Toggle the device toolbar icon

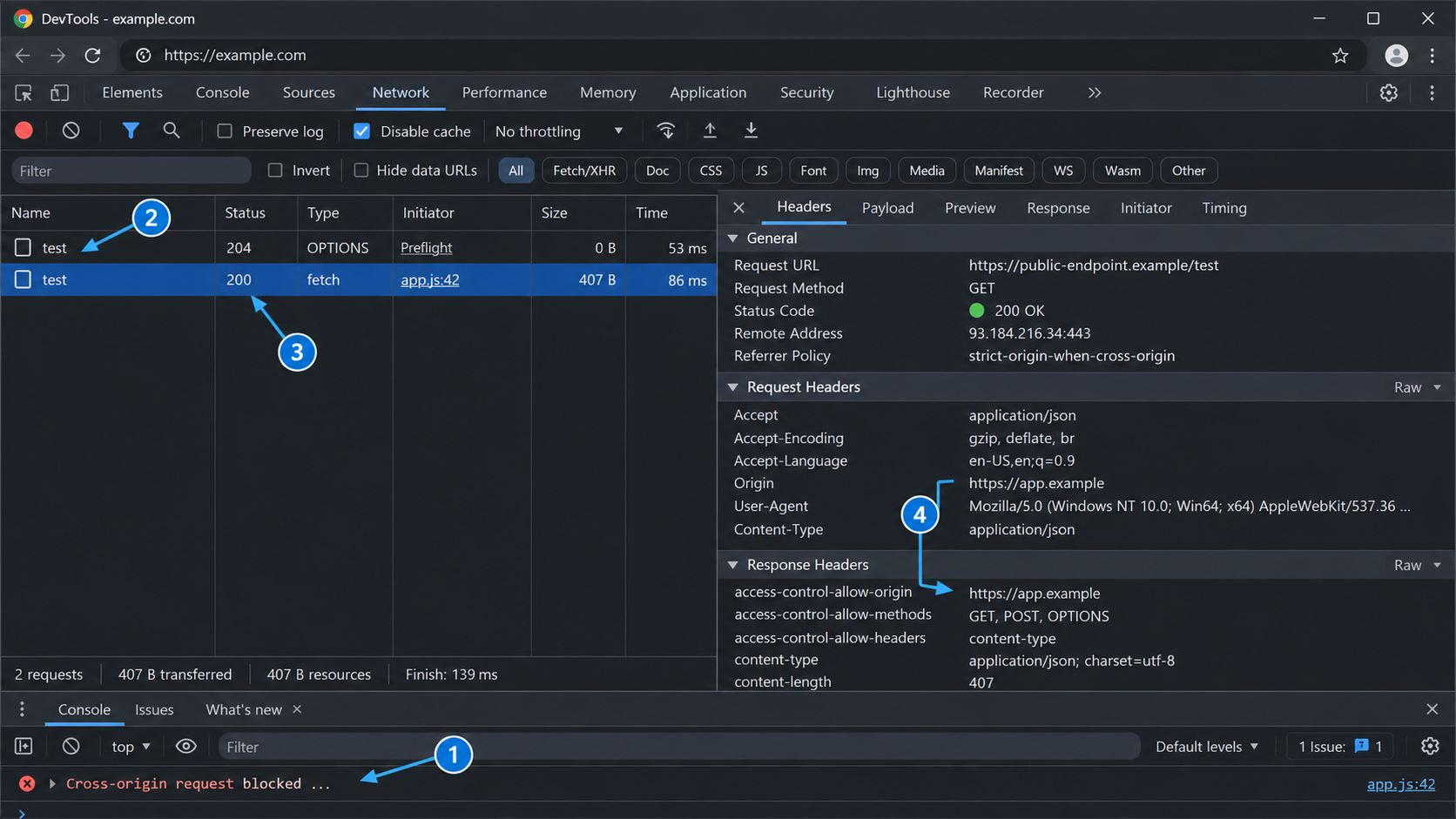tap(59, 92)
